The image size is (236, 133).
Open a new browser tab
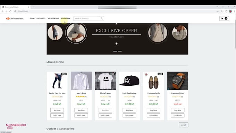(x=33, y=7)
